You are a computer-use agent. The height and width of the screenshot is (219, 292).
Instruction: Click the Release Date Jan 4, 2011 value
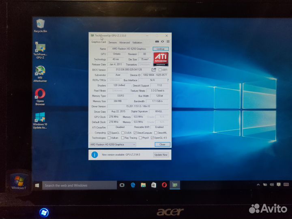coord(116,64)
